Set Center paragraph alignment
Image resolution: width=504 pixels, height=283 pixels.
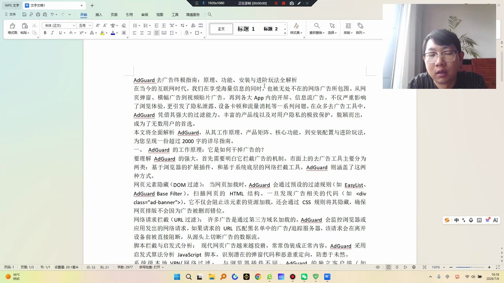tap(142, 33)
